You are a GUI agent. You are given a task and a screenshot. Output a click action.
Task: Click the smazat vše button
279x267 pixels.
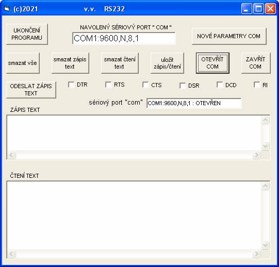pos(23,63)
